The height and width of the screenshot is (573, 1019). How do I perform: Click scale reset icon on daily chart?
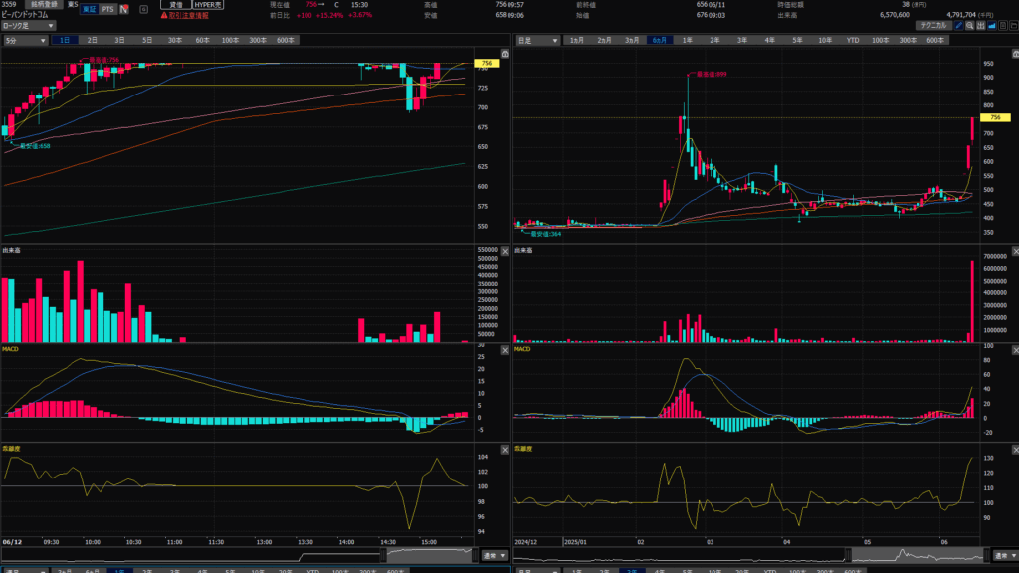pos(1016,54)
